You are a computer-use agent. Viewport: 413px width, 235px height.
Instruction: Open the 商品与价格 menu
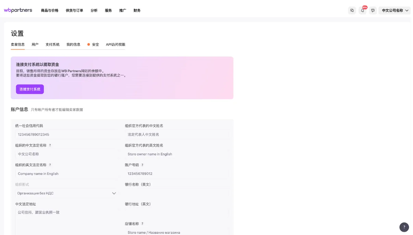pyautogui.click(x=50, y=11)
